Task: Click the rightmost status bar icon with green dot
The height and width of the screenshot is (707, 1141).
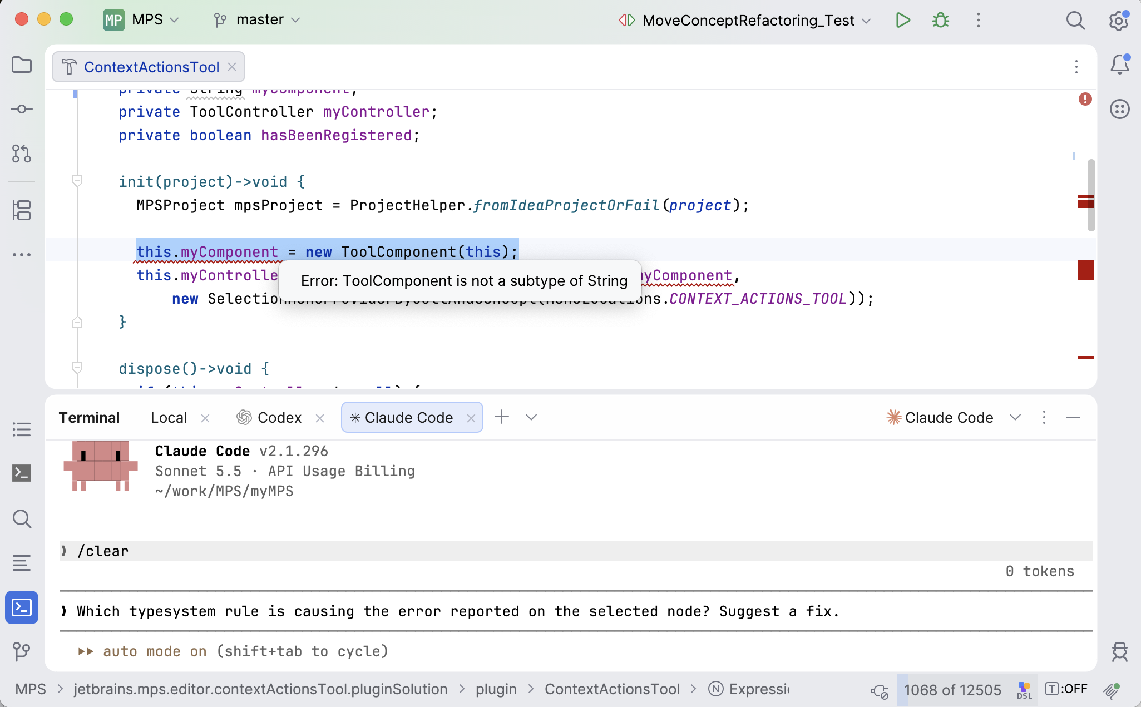Action: (1112, 690)
